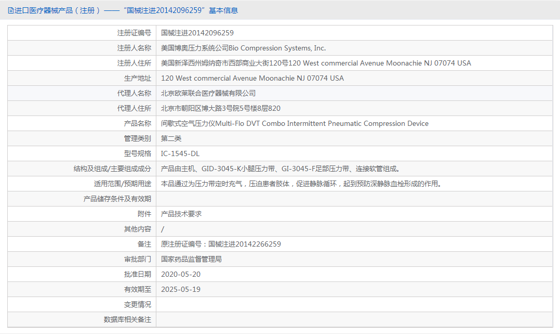
Task: Click the registrant name Bio Compression Systems, Inc.
Action: tap(242, 48)
